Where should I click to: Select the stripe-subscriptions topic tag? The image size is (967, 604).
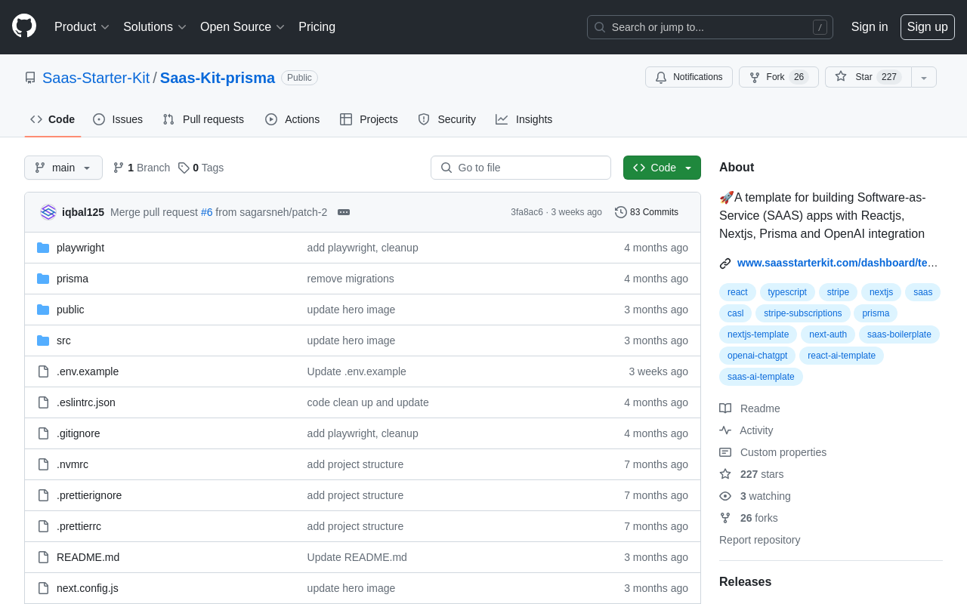click(802, 313)
